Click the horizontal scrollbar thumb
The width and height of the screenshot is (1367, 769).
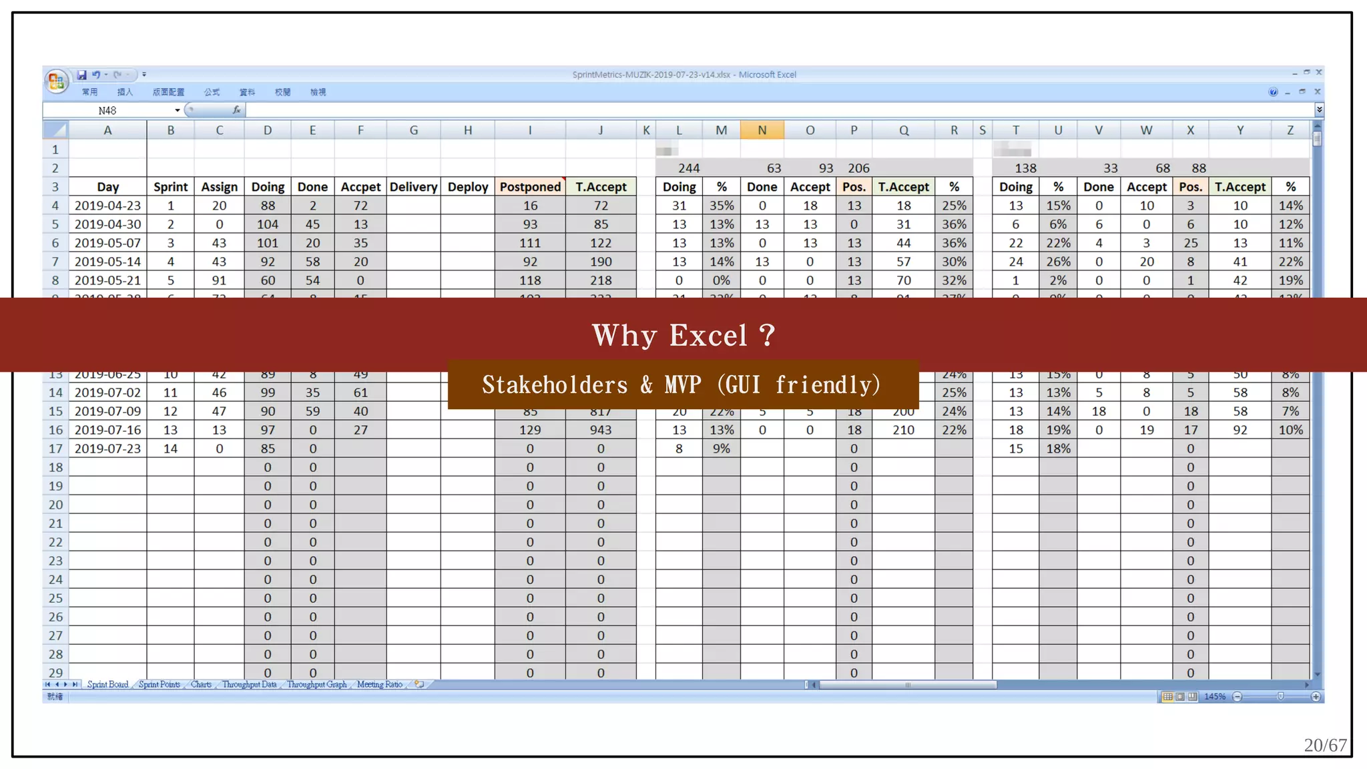pos(908,685)
